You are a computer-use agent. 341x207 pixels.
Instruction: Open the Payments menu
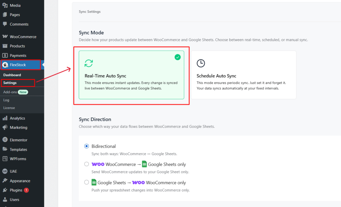coord(18,56)
